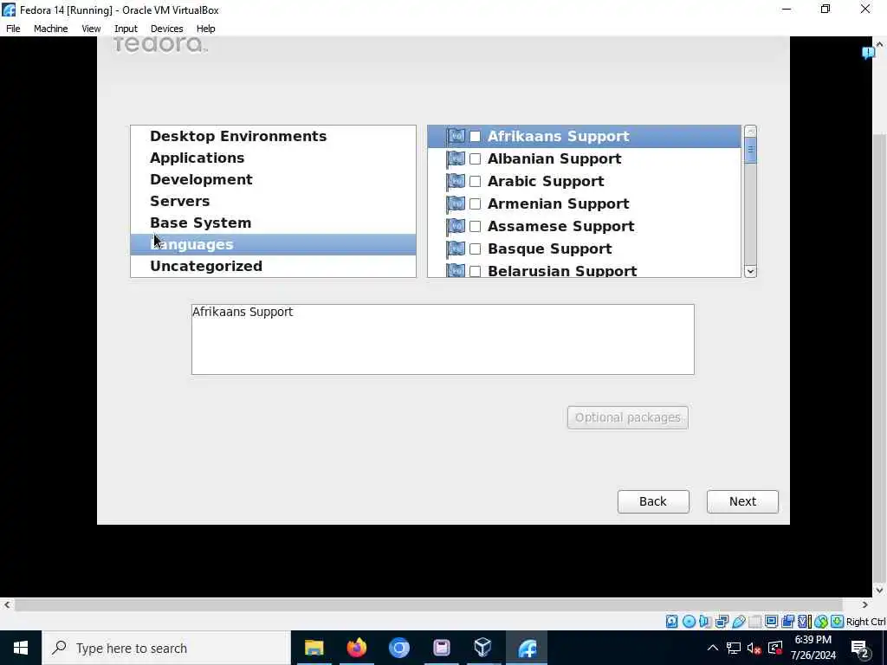Click the mouse integration status icon

(821, 622)
